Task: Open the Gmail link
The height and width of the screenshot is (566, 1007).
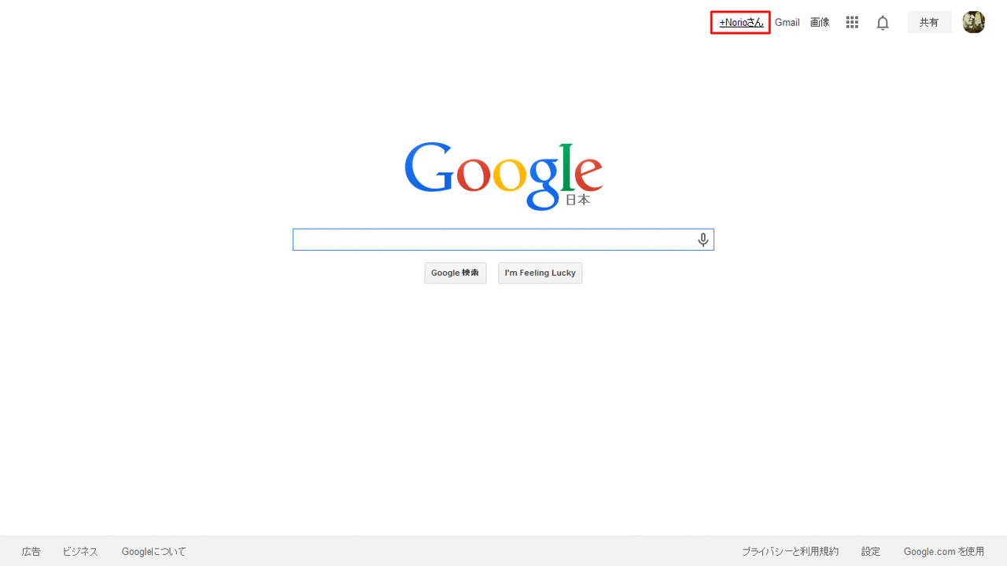Action: point(787,23)
